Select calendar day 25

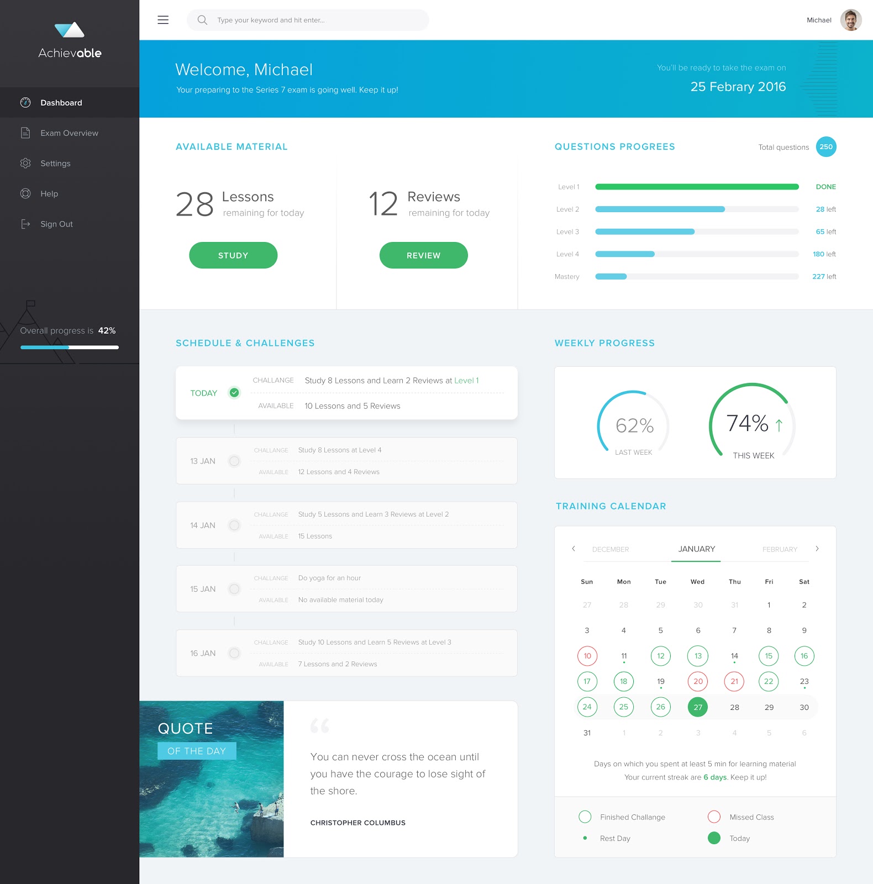[x=624, y=707]
